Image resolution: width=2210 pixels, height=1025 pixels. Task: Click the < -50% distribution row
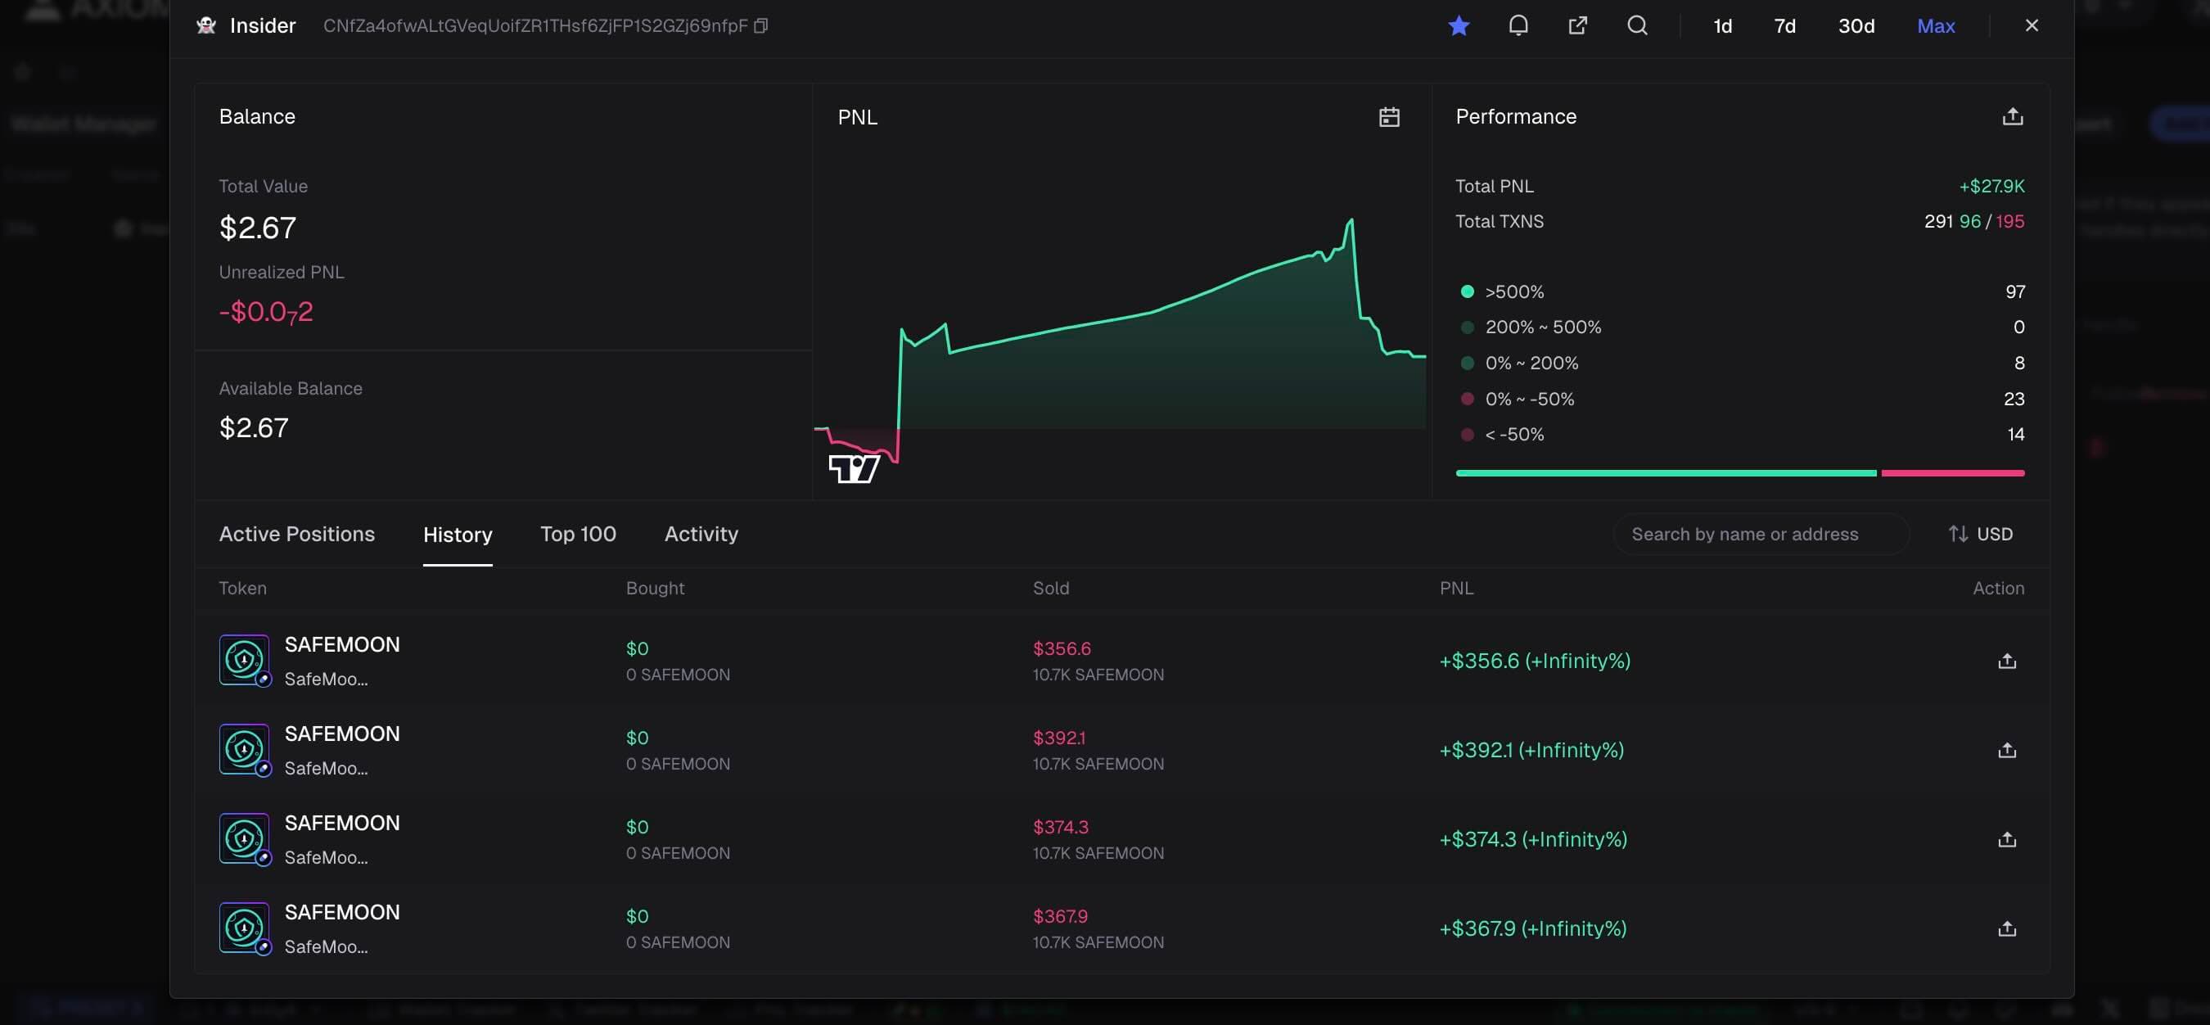(x=1742, y=434)
